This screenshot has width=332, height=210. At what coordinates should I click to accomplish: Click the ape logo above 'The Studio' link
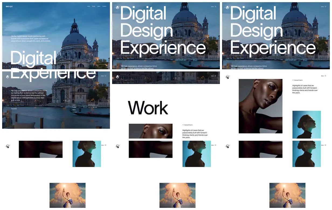click(8, 77)
